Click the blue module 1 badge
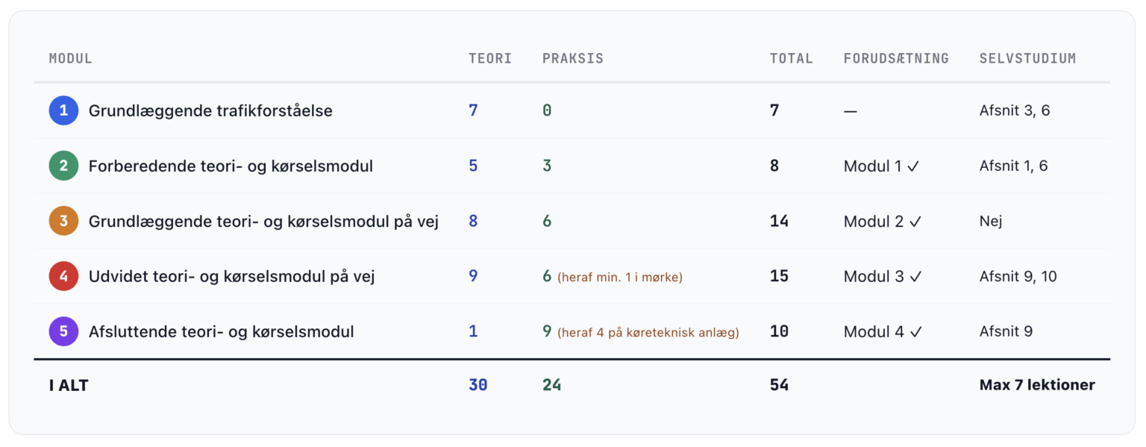This screenshot has height=447, width=1146. 63,110
